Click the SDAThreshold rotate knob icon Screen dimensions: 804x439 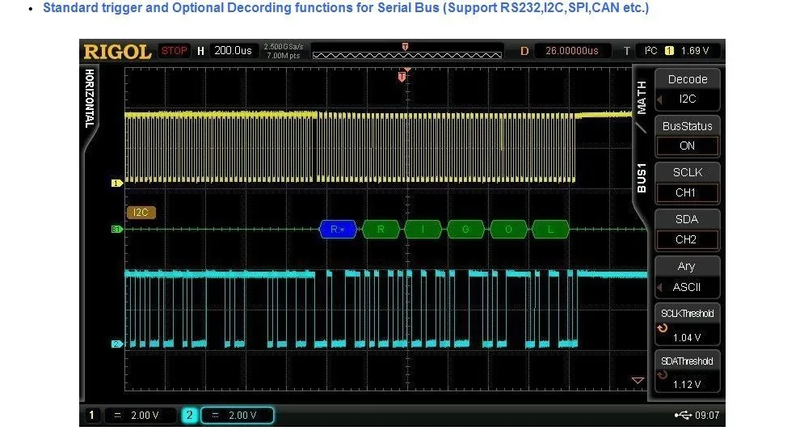663,375
